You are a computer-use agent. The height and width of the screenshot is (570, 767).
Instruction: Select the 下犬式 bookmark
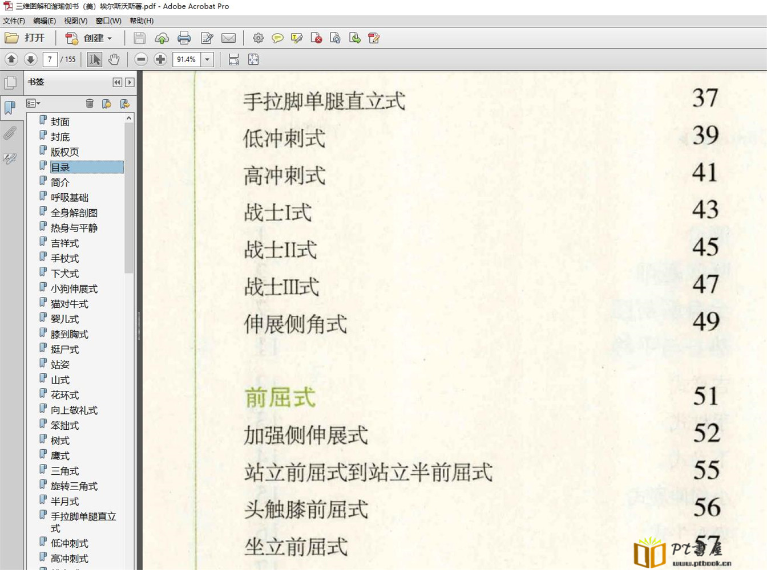(x=64, y=274)
